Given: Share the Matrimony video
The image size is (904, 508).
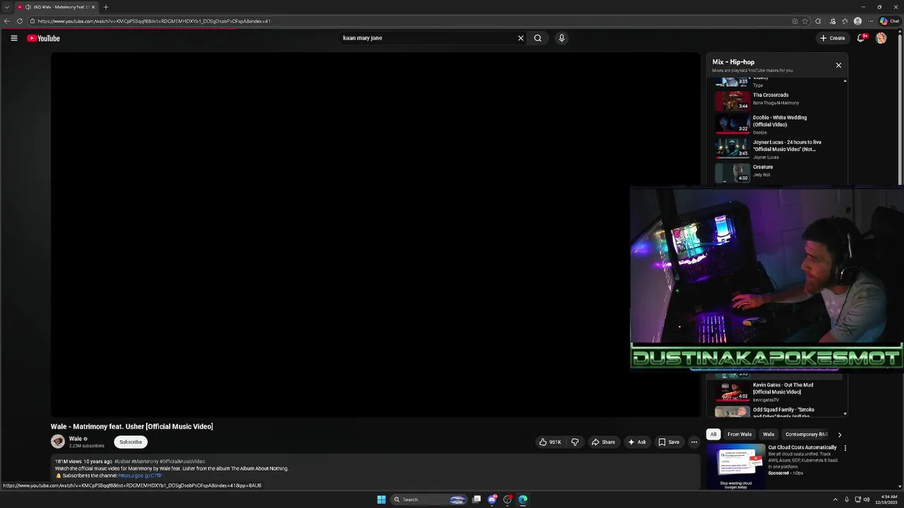Looking at the screenshot, I should [x=603, y=442].
